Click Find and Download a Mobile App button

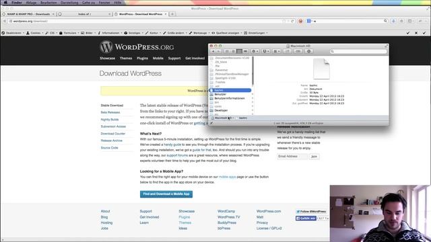point(166,194)
